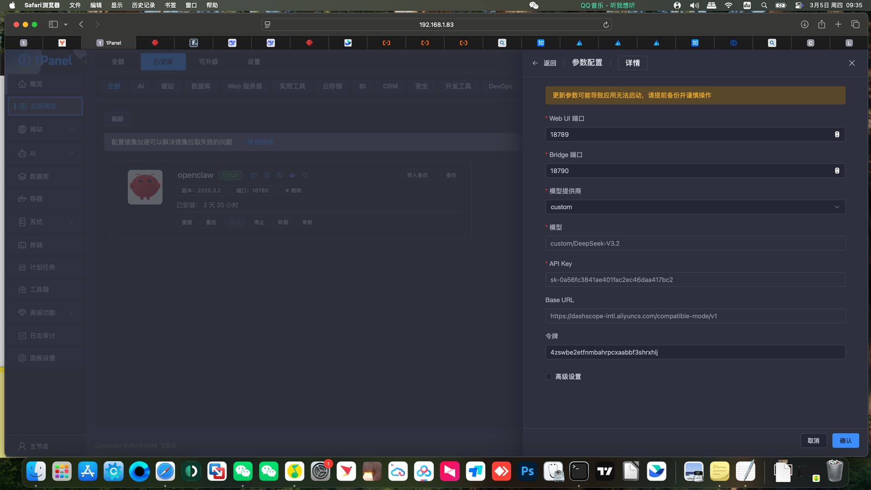871x490 pixels.
Task: Click stepper in Bridge 端口 field
Action: coord(837,171)
